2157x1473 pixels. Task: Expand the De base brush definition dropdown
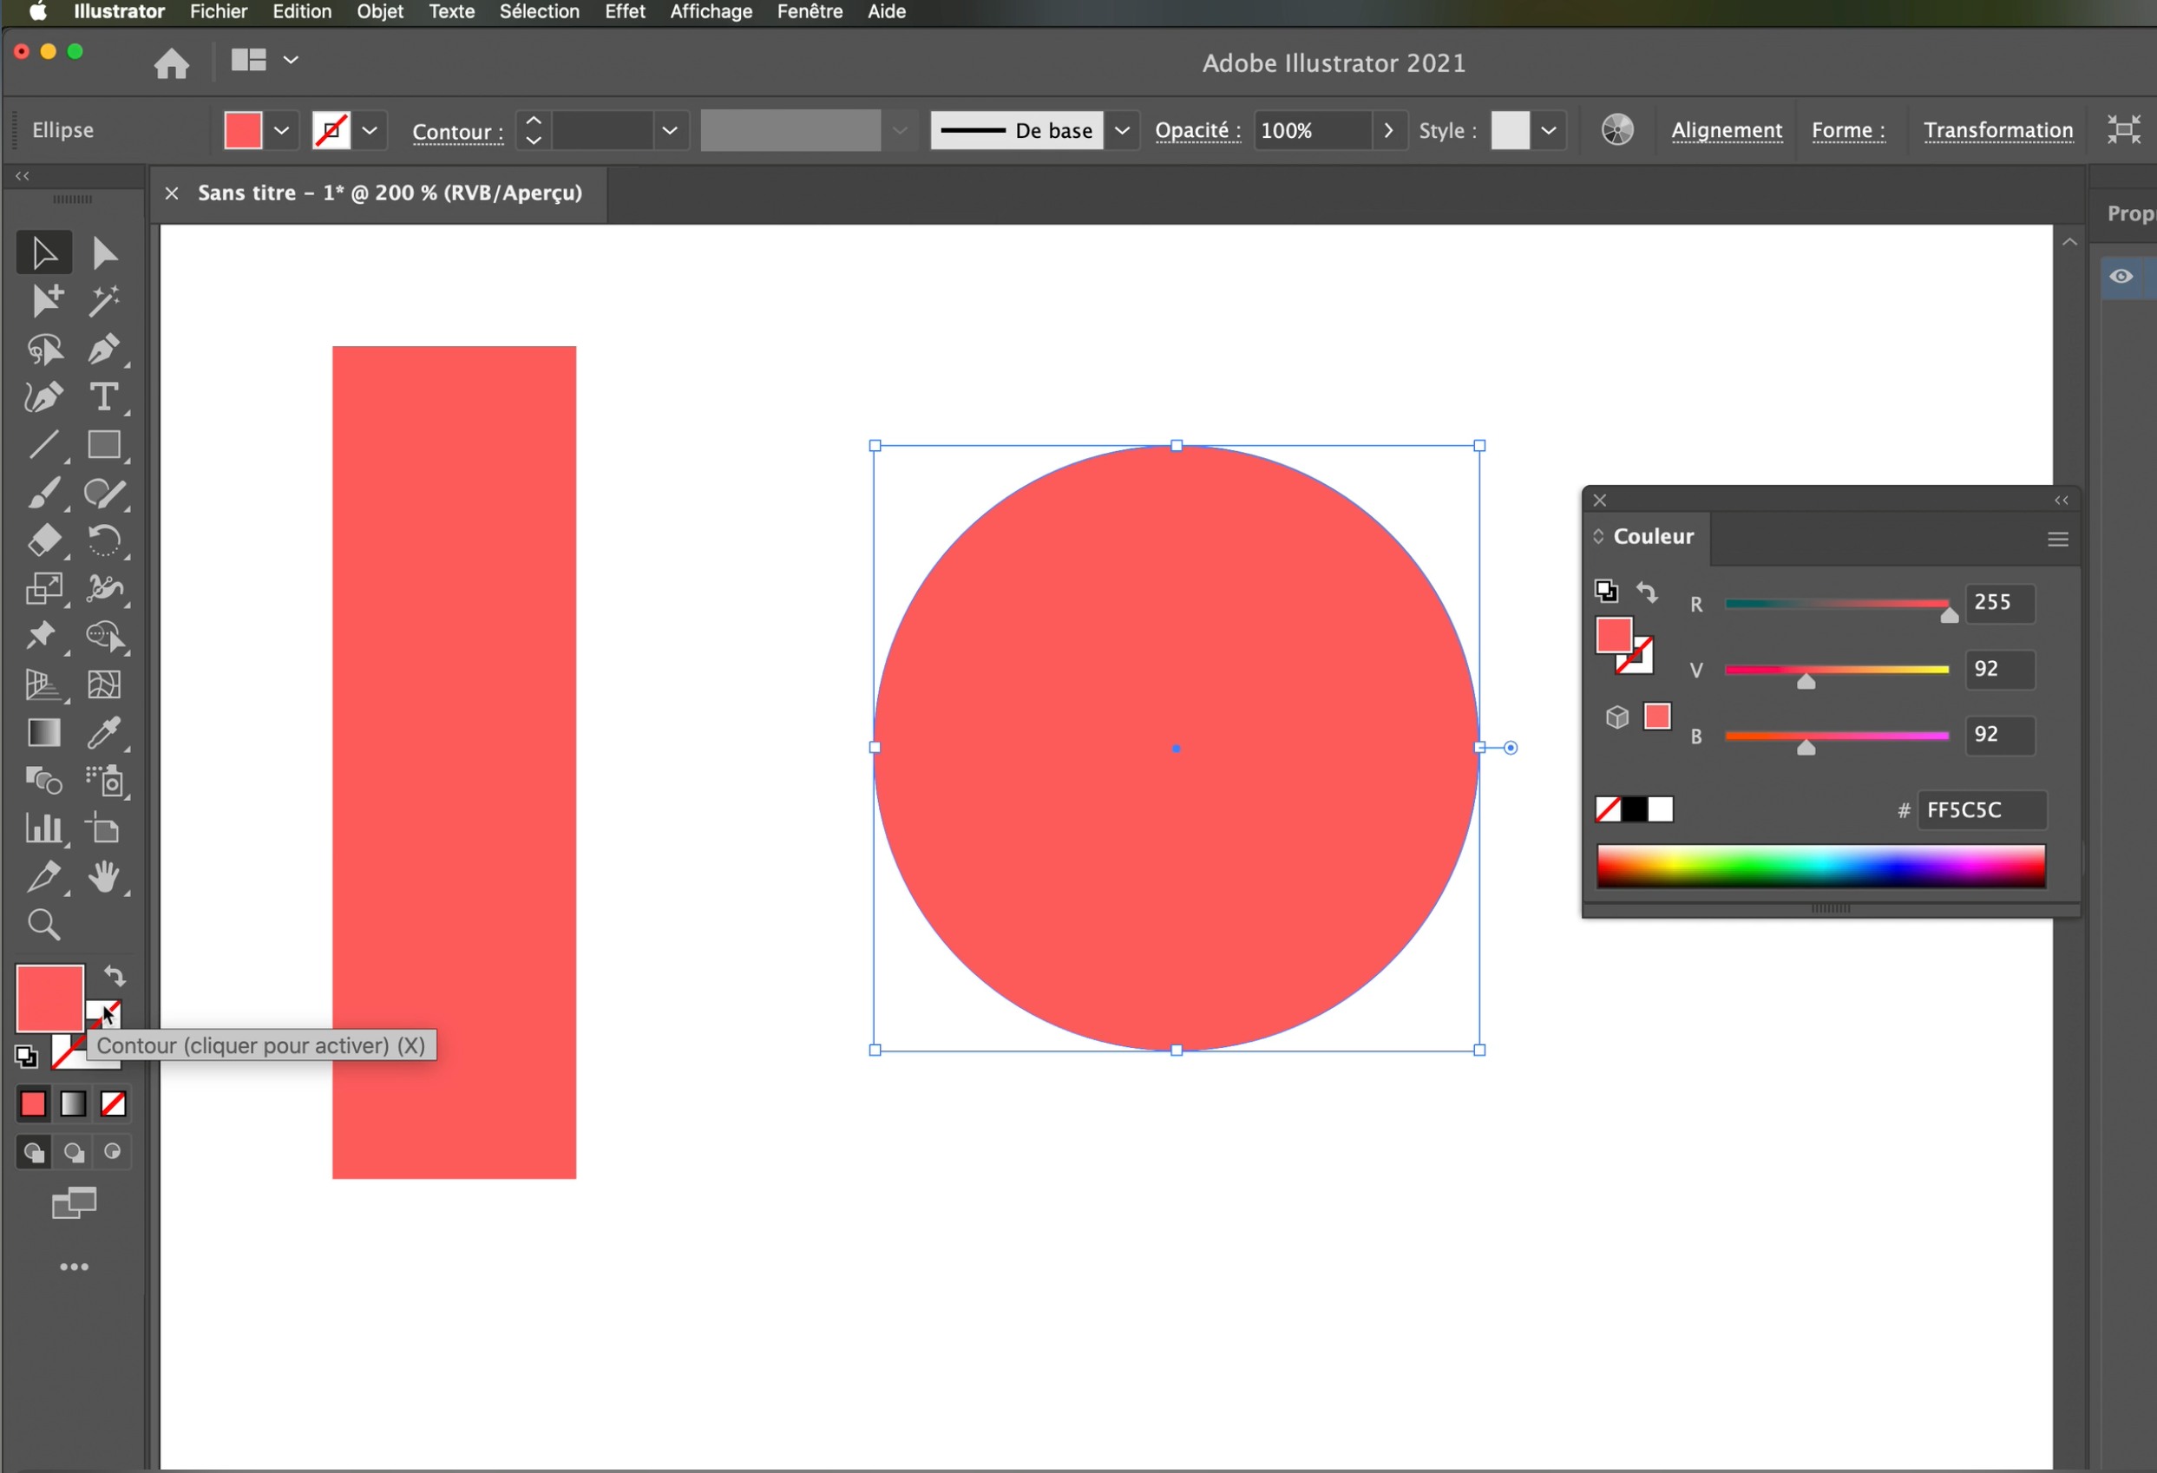(x=1121, y=131)
